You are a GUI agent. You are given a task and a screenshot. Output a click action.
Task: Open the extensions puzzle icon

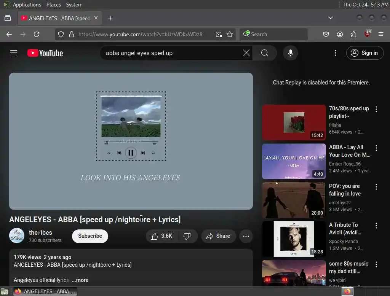(353, 34)
